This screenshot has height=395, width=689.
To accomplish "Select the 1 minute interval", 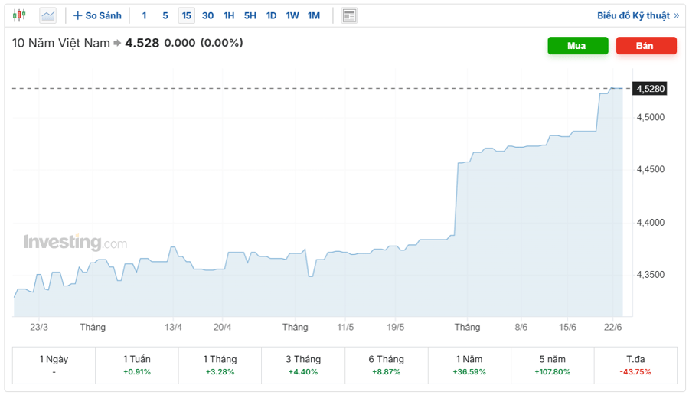I will click(144, 16).
